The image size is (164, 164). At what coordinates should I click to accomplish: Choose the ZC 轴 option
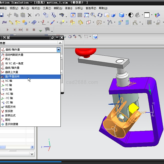(x=9, y=90)
